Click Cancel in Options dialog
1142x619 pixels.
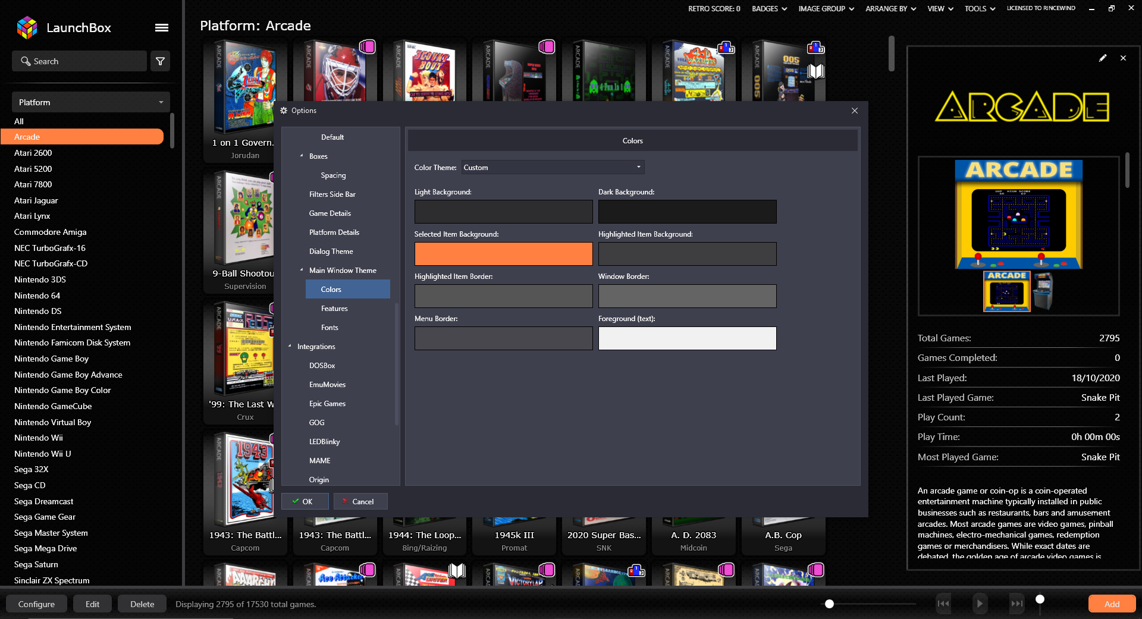(360, 501)
